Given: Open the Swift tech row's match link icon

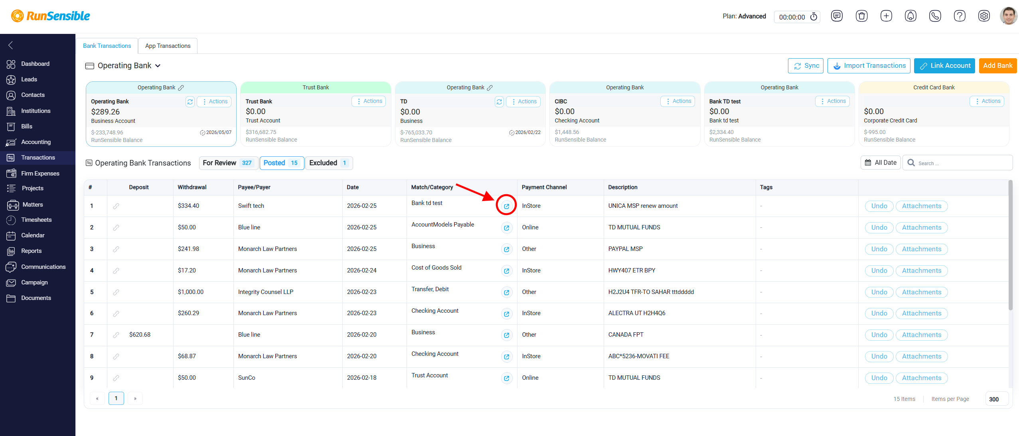Looking at the screenshot, I should pyautogui.click(x=506, y=206).
